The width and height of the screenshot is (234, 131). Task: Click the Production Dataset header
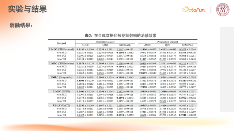pyautogui.click(x=167, y=42)
